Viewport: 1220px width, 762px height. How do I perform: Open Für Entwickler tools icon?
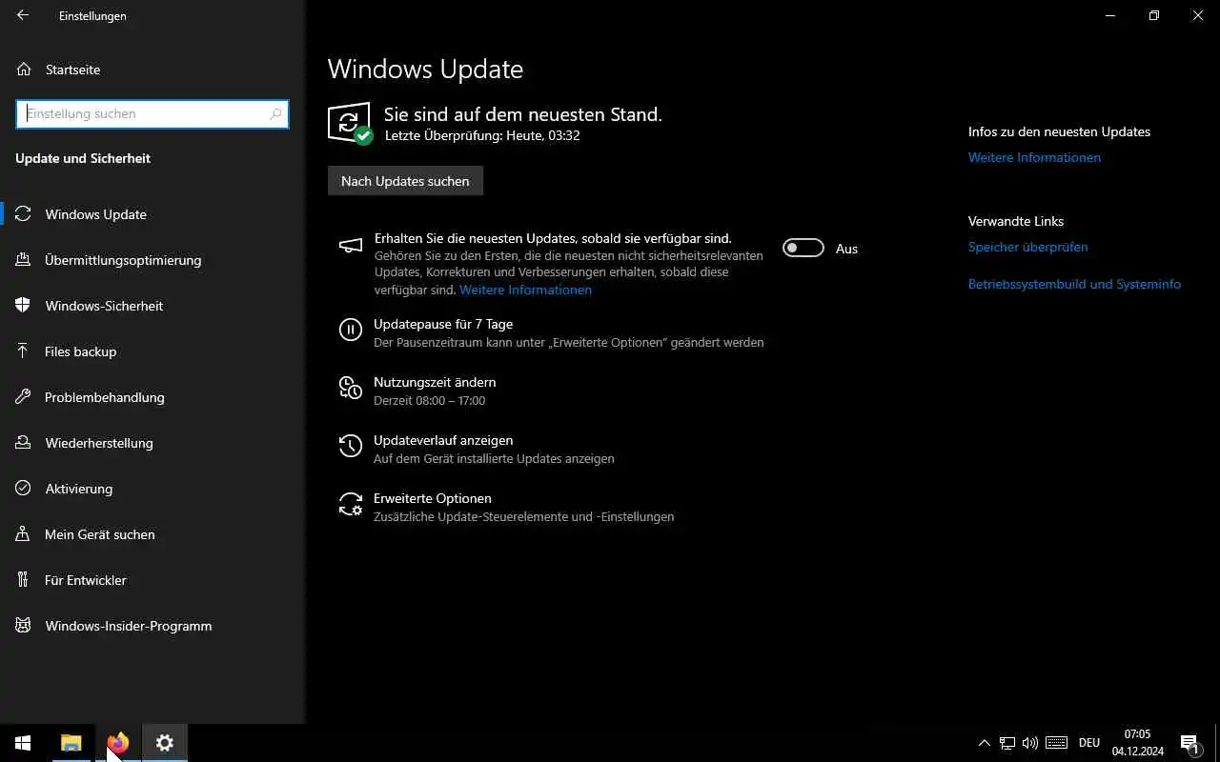point(24,580)
